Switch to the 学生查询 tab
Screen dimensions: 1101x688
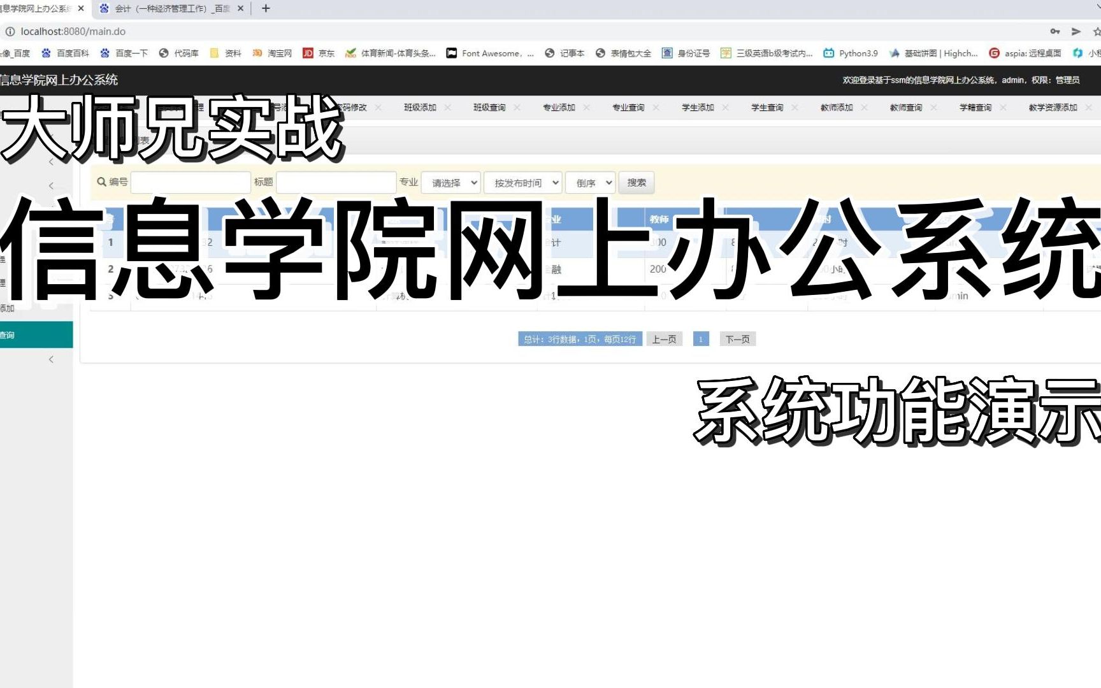point(767,108)
